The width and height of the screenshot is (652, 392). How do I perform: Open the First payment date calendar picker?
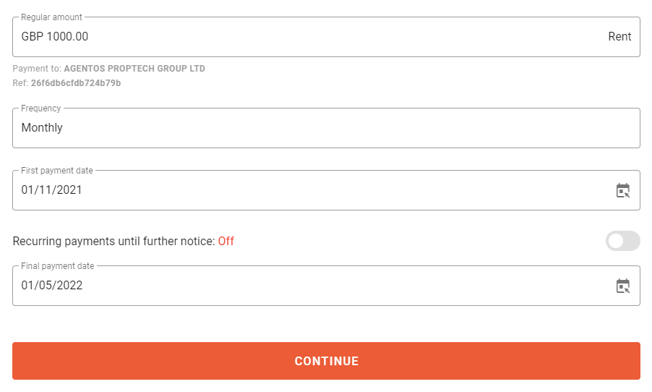coord(622,190)
